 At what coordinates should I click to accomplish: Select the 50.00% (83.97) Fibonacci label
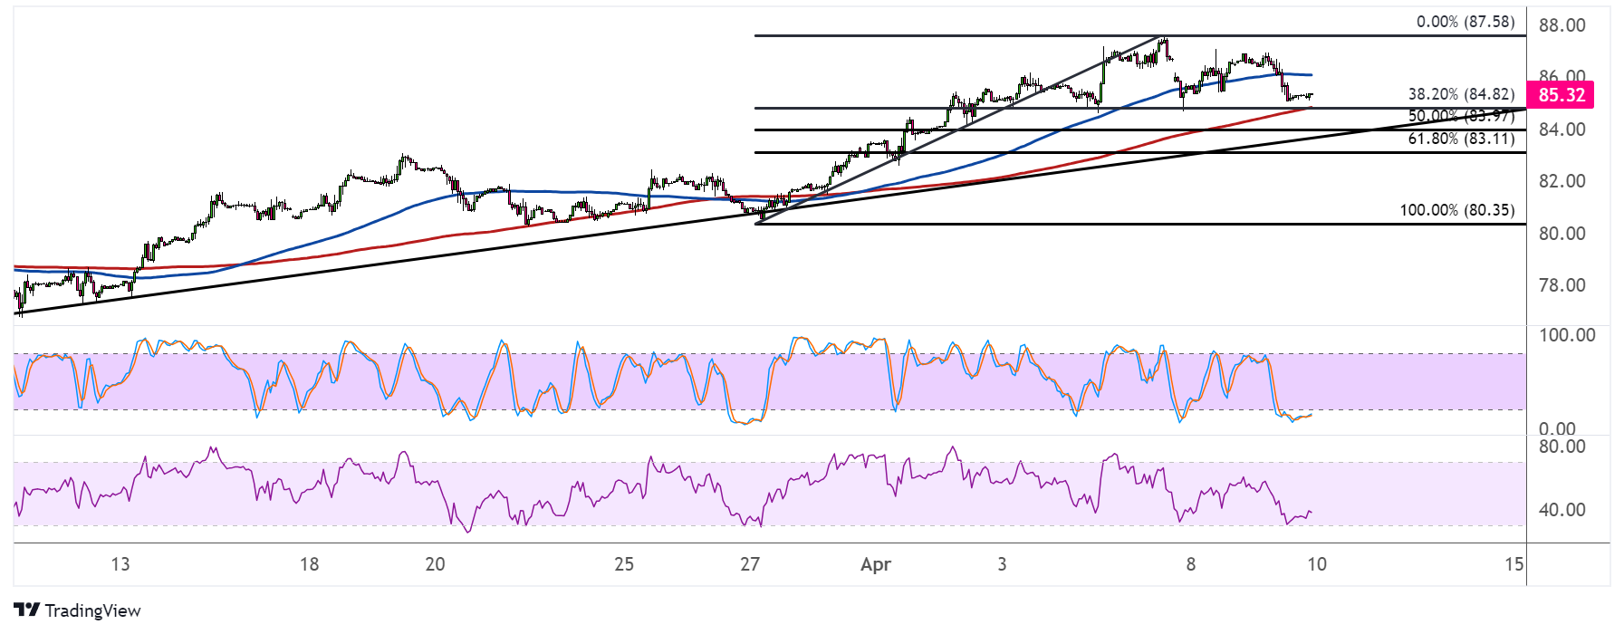(1461, 116)
